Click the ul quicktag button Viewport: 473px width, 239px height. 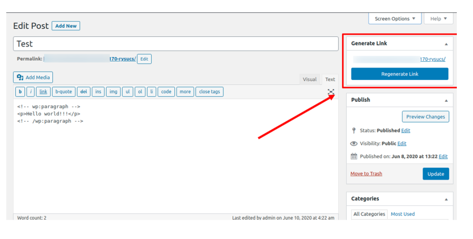127,92
